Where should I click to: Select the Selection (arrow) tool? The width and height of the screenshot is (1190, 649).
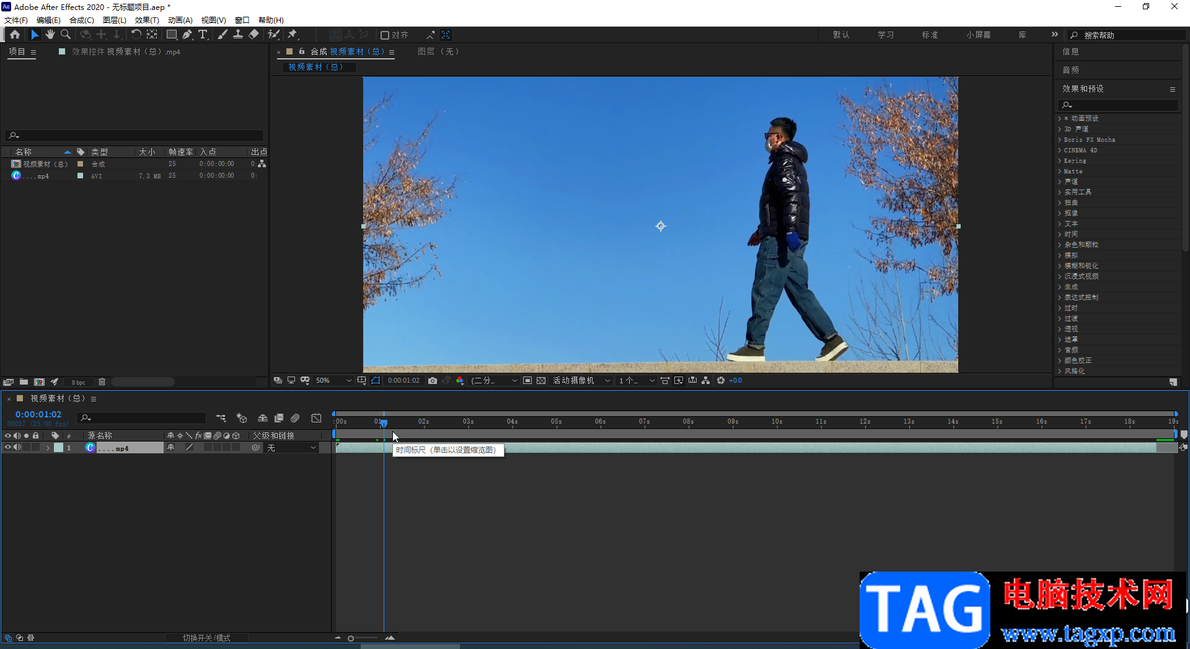point(35,35)
